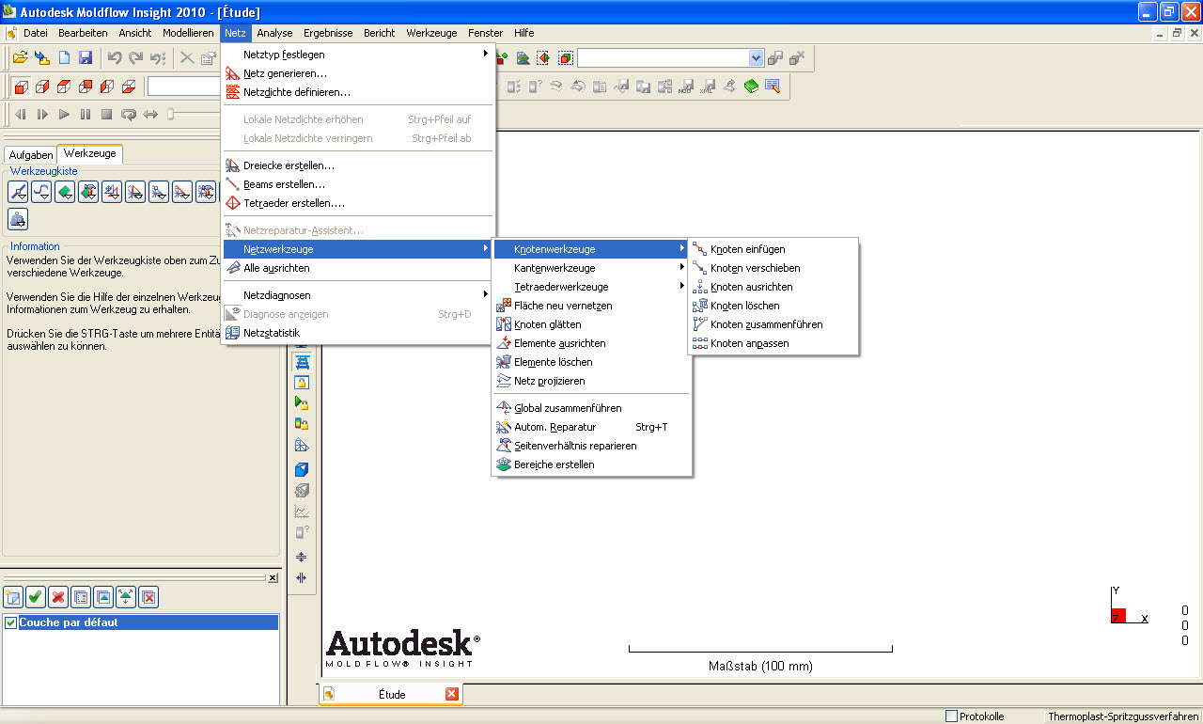Open the first Werkzeugkiste tool dropdown icon
The image size is (1203, 724).
tap(18, 193)
